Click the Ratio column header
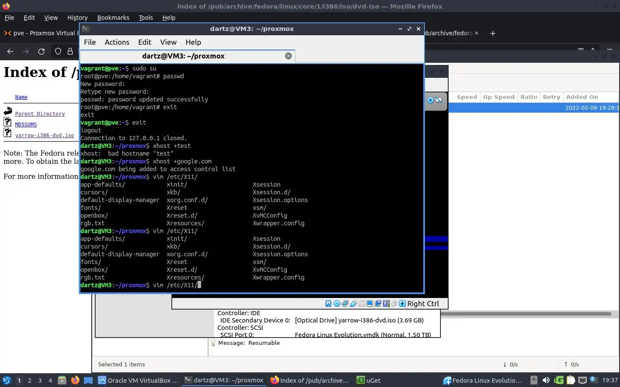 (x=529, y=97)
